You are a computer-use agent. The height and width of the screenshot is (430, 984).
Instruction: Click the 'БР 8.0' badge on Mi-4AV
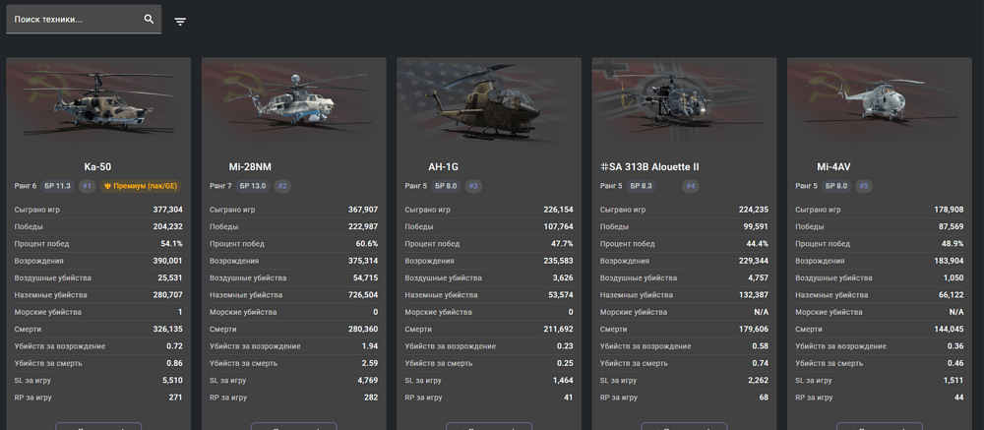pos(836,186)
